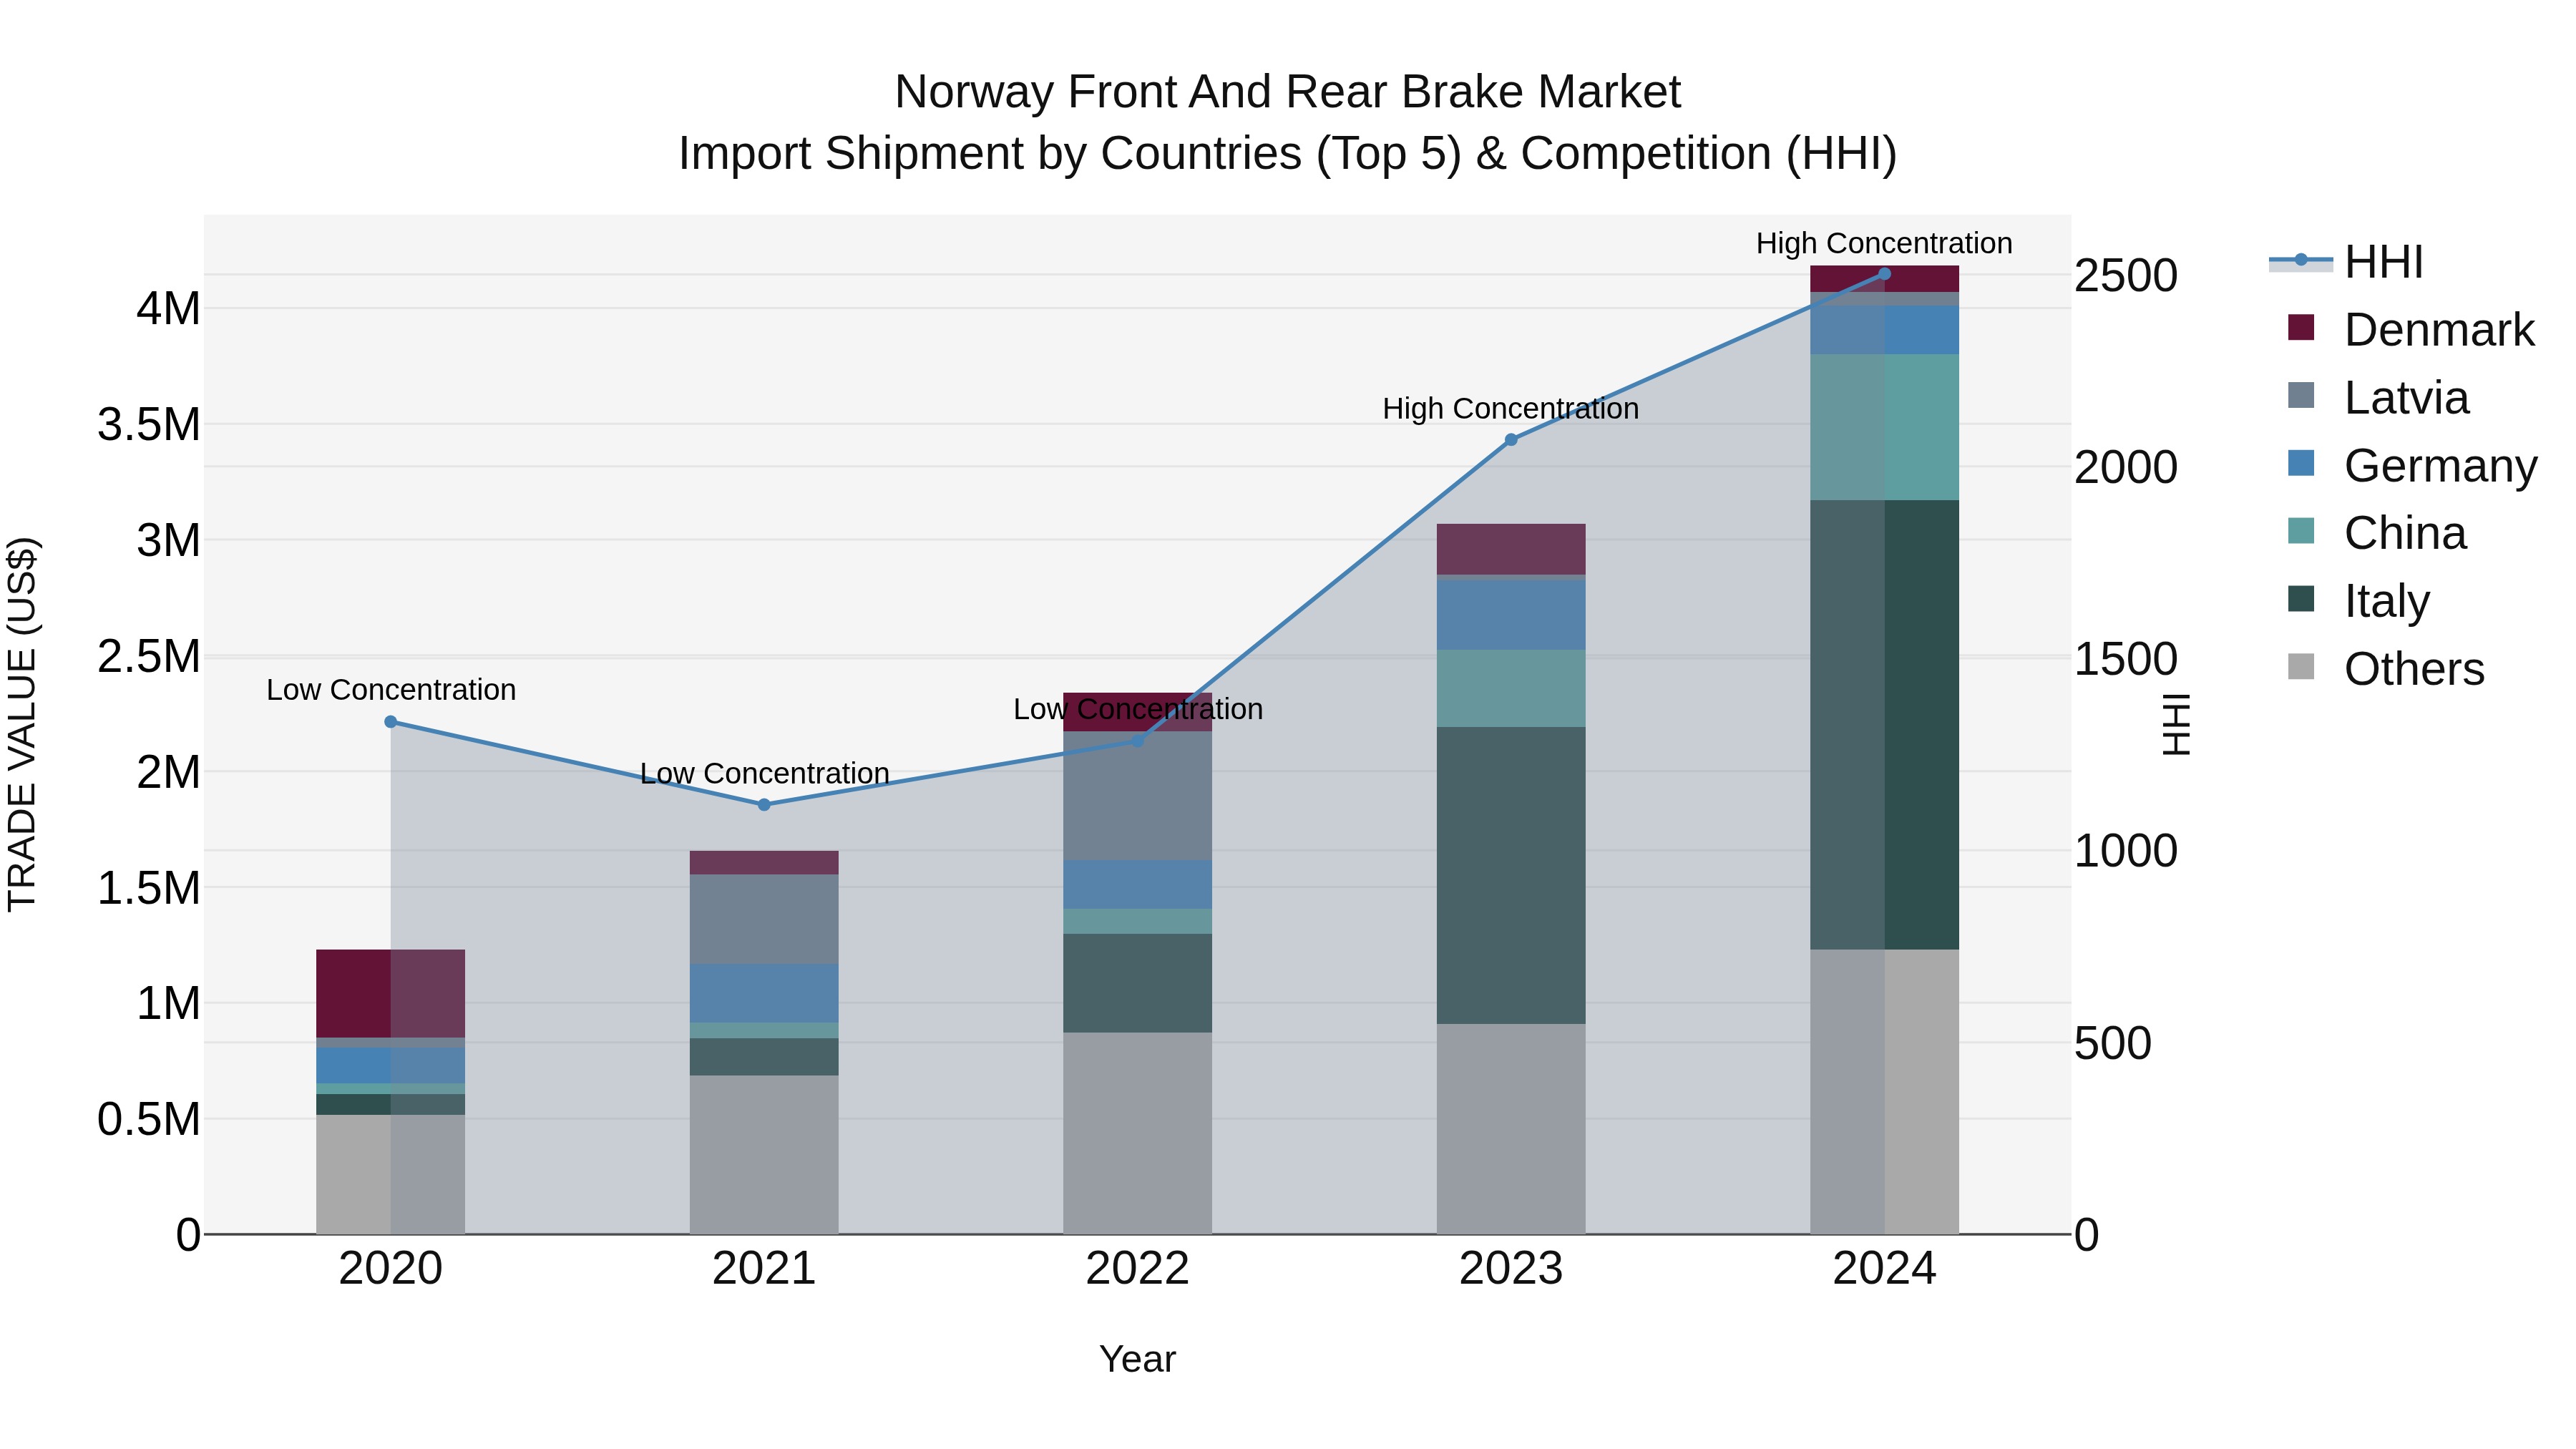2576x1449 pixels.
Task: Click the 'Year' axis title
Action: click(x=1138, y=1360)
